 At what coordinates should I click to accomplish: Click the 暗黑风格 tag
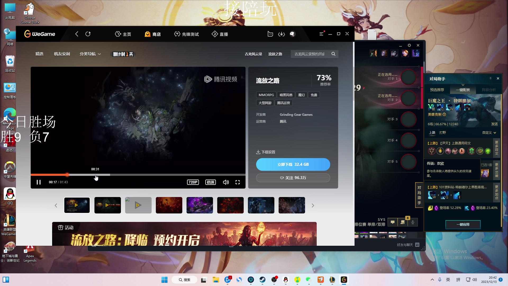pos(286,95)
